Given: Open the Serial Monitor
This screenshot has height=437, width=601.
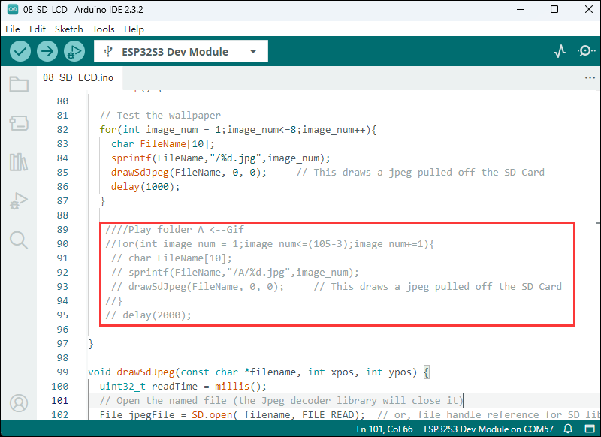Looking at the screenshot, I should [x=585, y=51].
